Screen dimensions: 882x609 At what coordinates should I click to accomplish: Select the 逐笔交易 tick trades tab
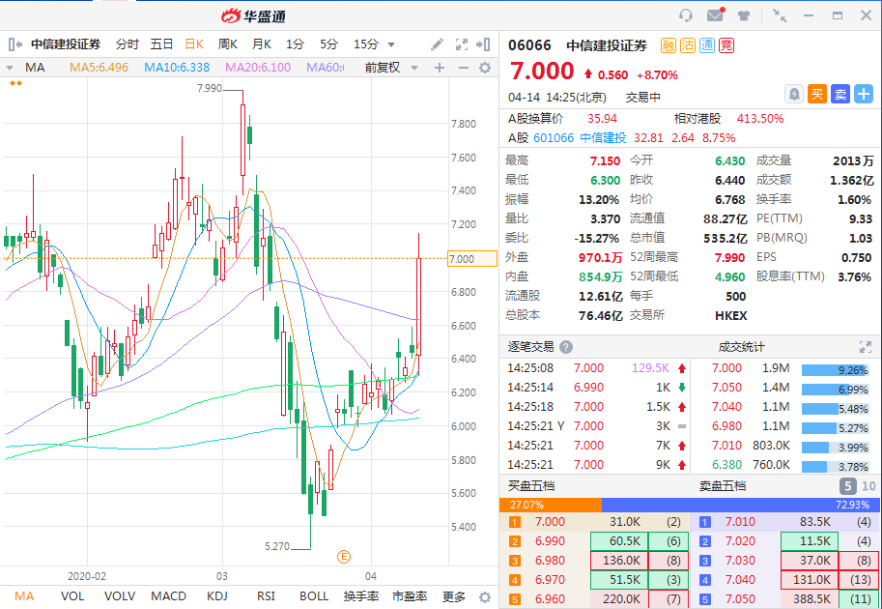(x=531, y=347)
